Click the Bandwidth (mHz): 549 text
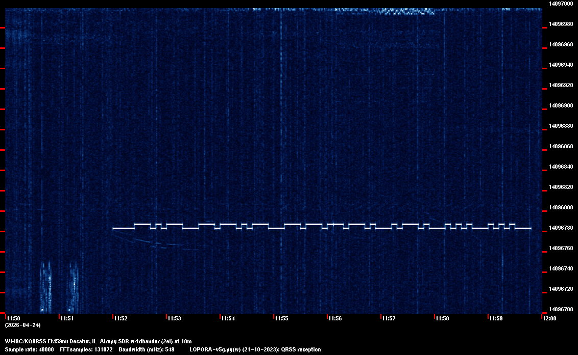578x355 pixels. 147,349
